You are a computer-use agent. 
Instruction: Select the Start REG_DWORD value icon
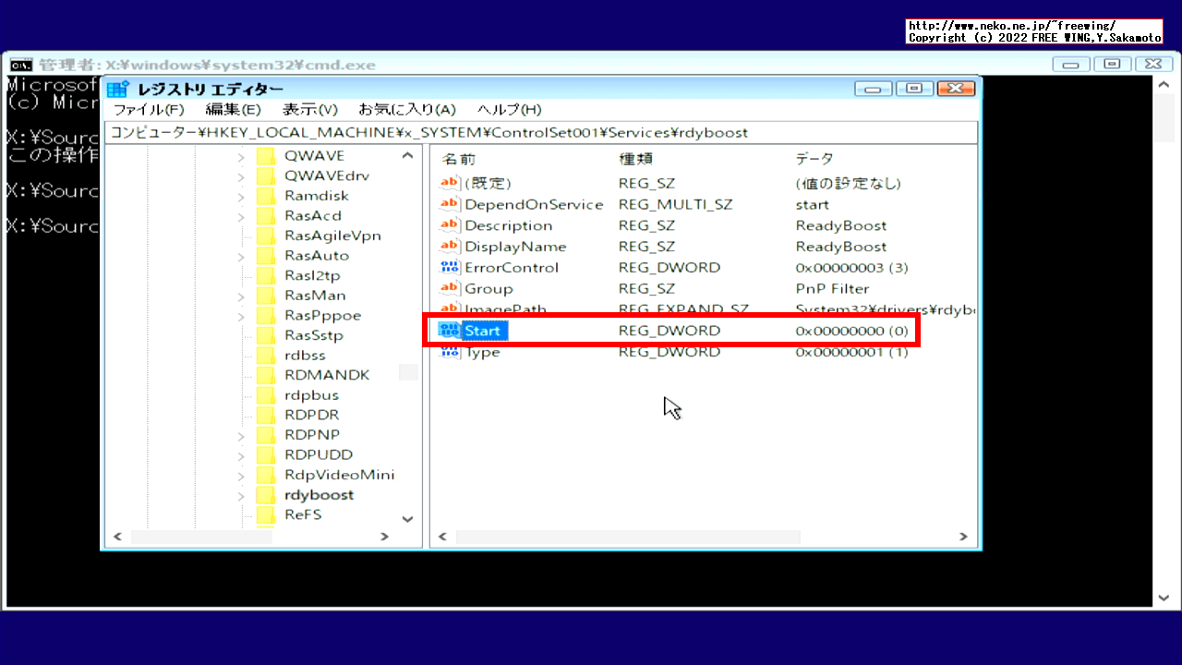pos(450,330)
